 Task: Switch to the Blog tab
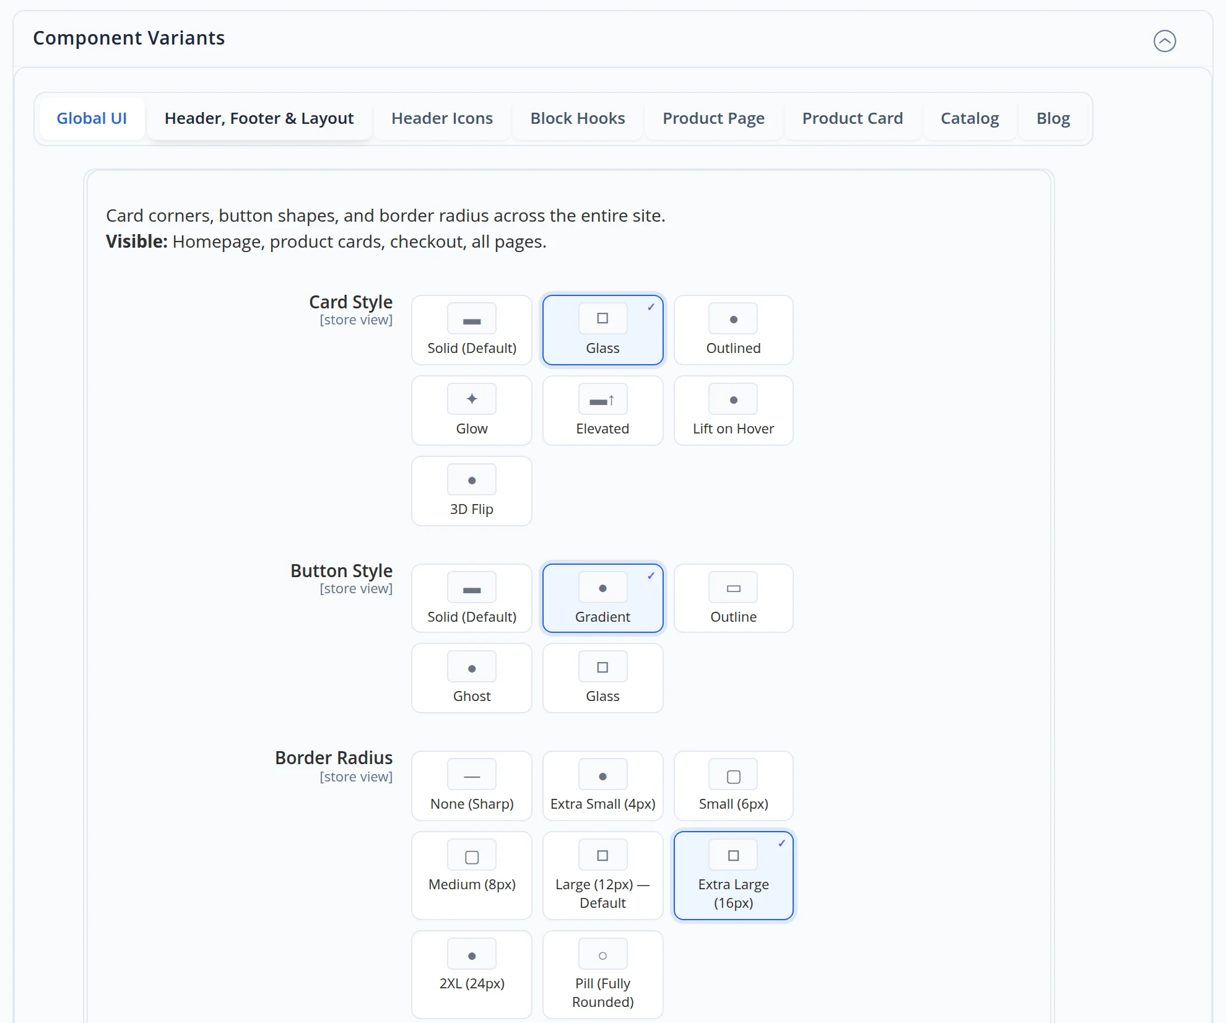1053,118
